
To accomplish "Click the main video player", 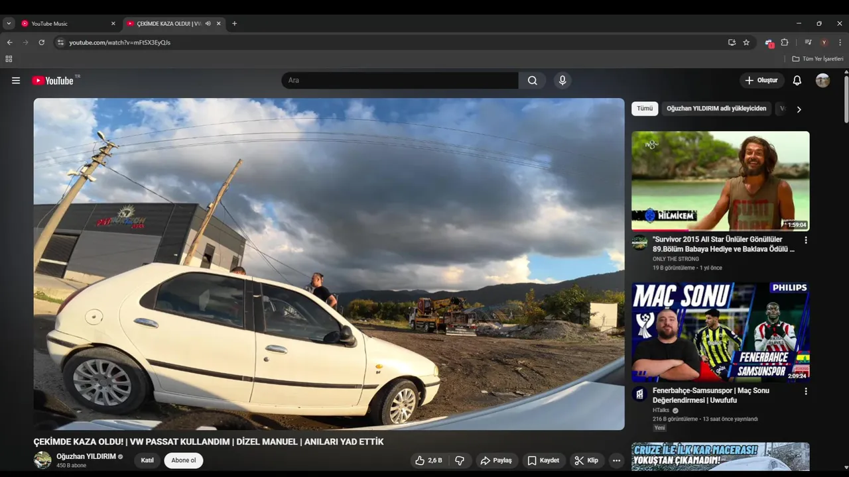I will pos(329,264).
